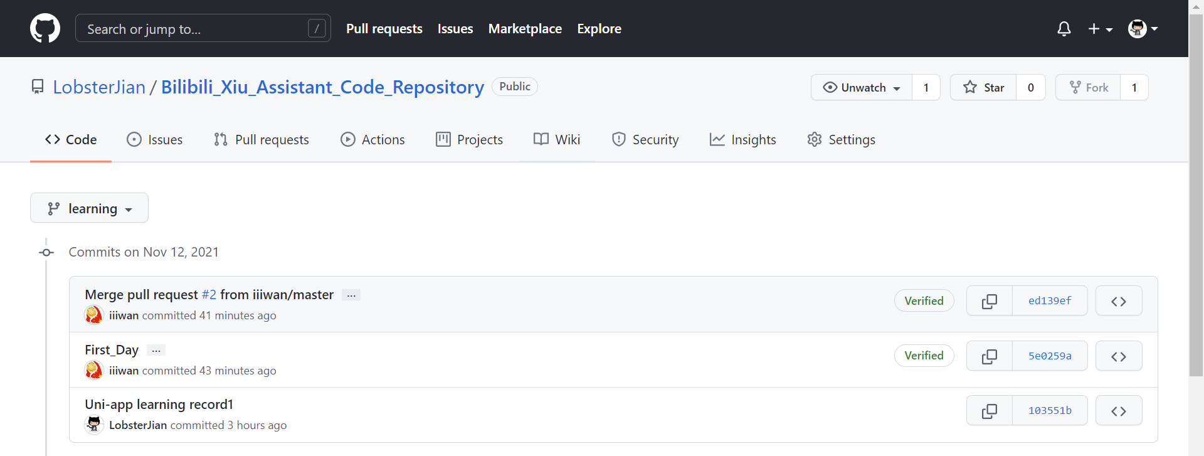Open the Insights tab

coord(743,140)
